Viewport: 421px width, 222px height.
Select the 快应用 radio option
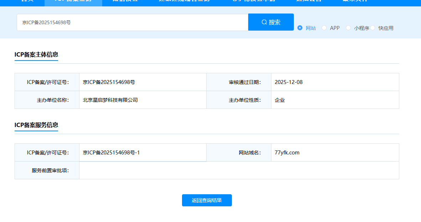[373, 28]
